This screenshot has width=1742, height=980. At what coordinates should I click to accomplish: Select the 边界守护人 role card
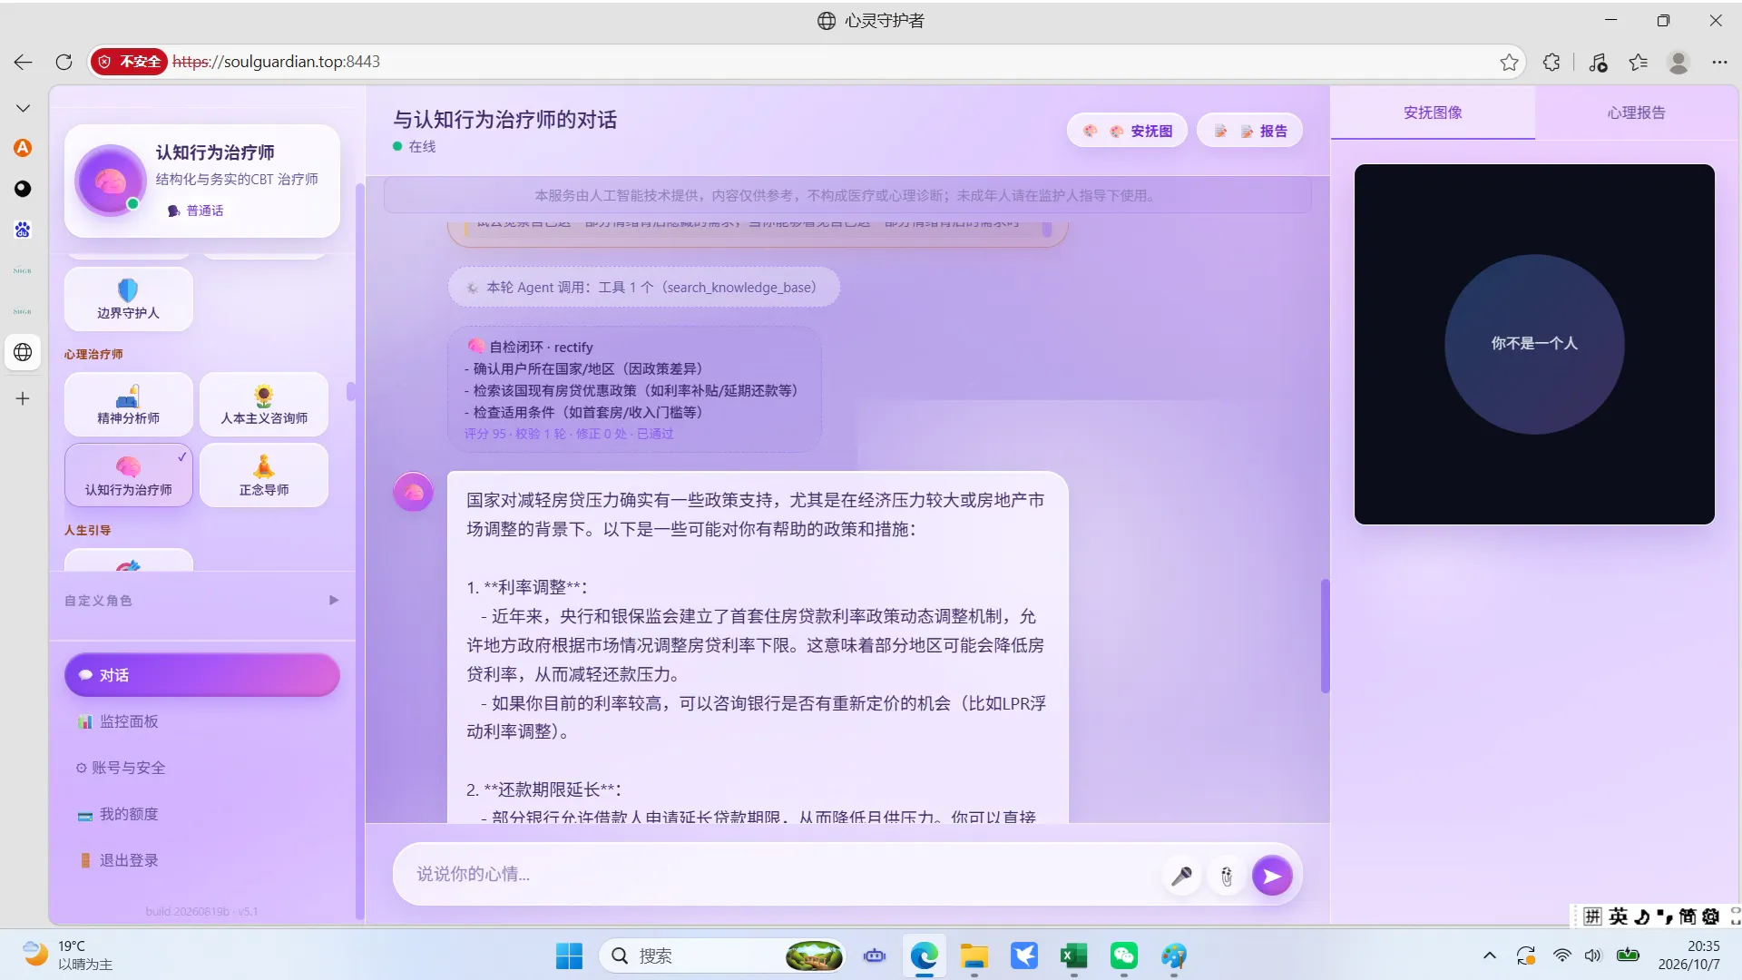128,299
